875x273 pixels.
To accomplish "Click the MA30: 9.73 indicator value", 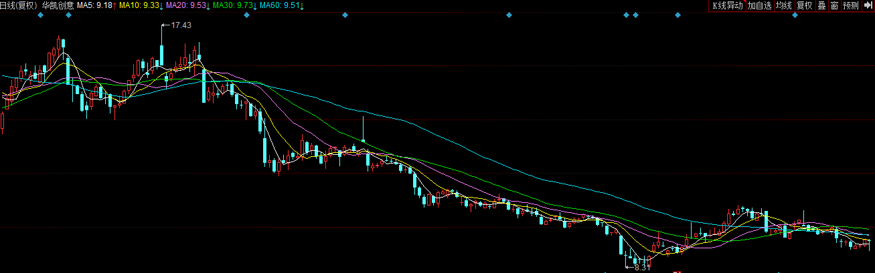I will tap(233, 5).
